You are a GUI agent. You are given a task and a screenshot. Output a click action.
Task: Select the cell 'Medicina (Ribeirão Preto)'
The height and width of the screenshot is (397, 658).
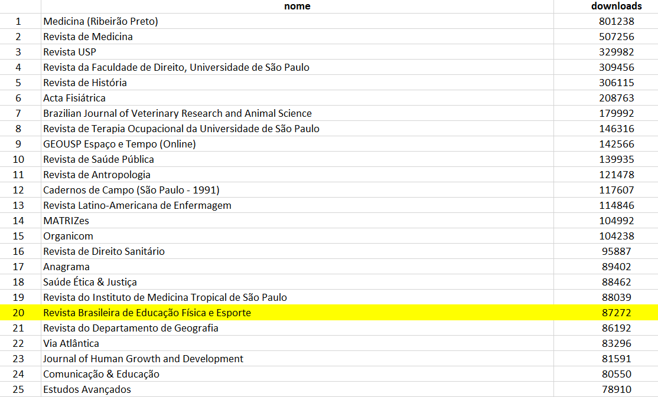[x=297, y=21]
